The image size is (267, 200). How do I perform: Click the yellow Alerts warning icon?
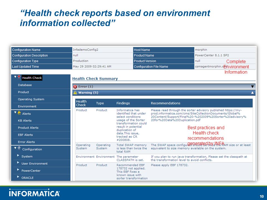pos(19,113)
